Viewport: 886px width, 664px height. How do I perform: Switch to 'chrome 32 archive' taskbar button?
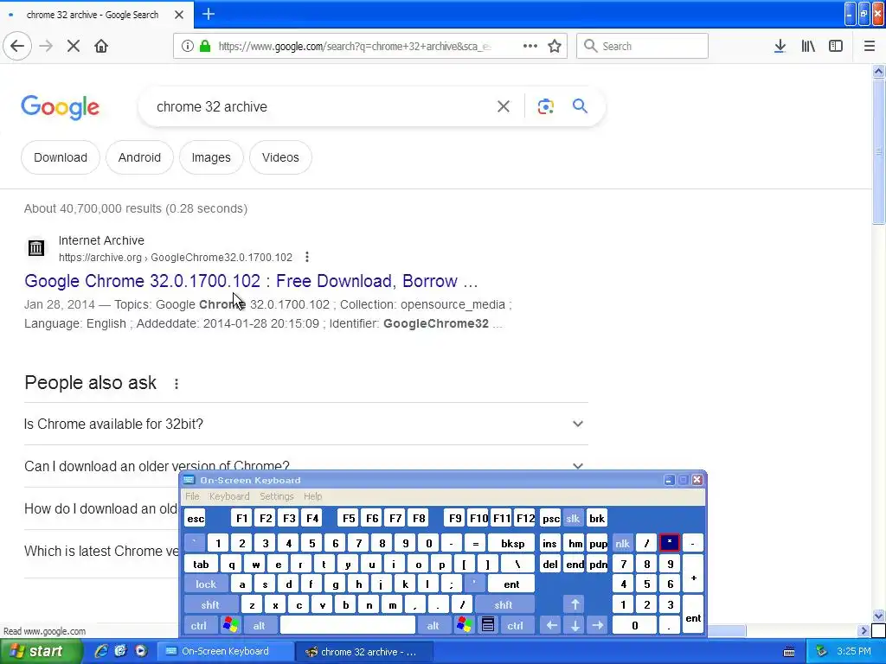tap(364, 652)
